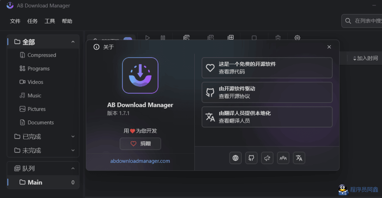Click the translate icon in dialog footer
Image resolution: width=382 pixels, height=198 pixels.
[299, 158]
